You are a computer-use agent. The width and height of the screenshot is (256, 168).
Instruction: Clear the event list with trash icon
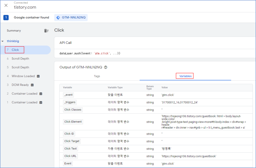(46, 31)
